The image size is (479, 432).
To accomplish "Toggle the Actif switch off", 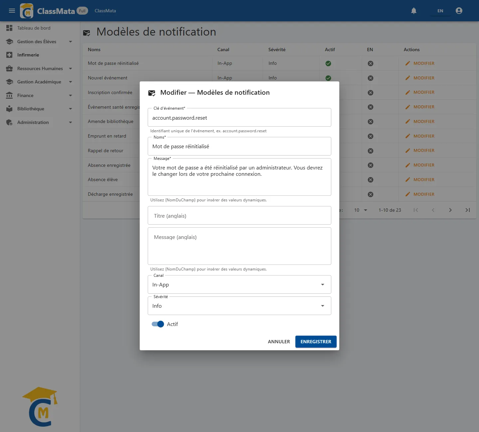I will pos(158,324).
